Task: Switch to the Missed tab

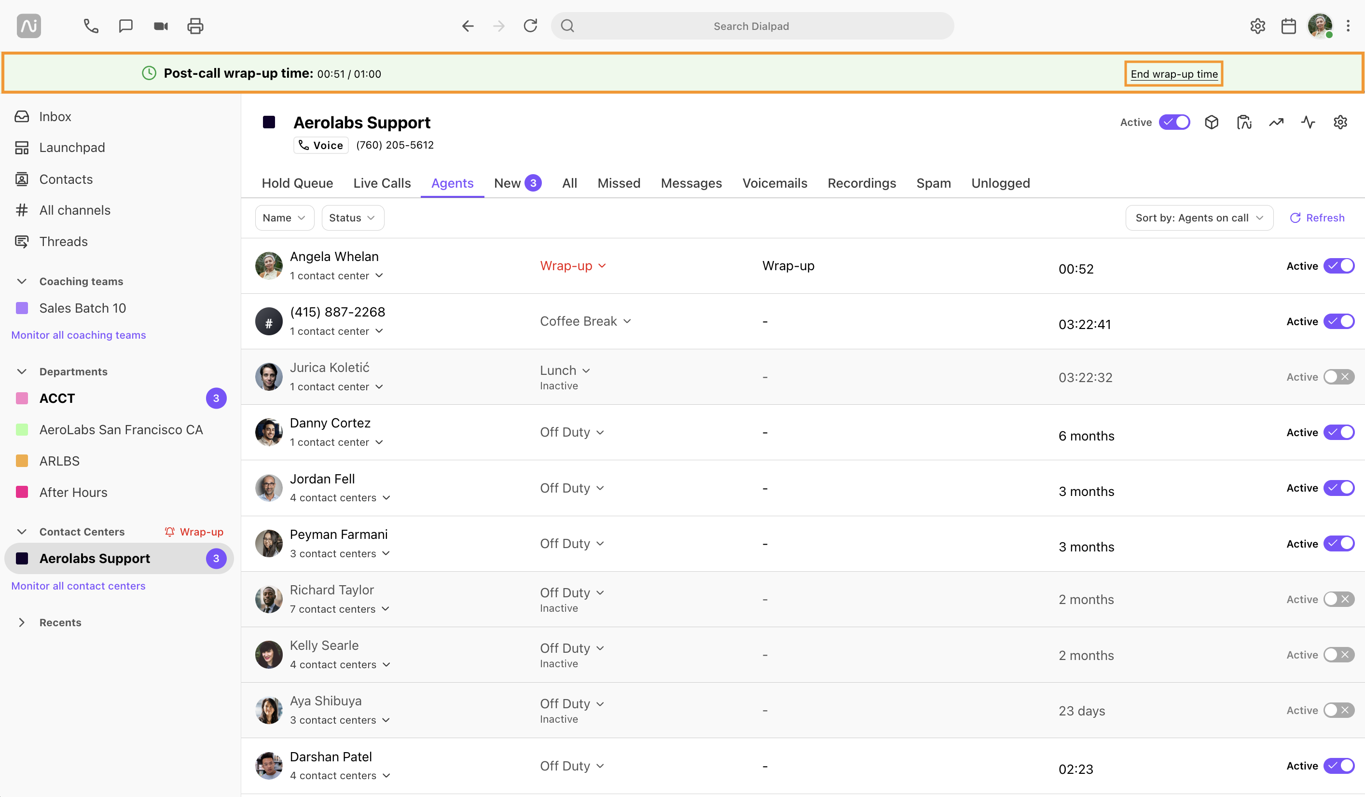Action: (619, 183)
